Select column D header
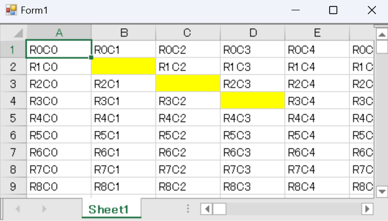388x221 pixels. pos(253,33)
